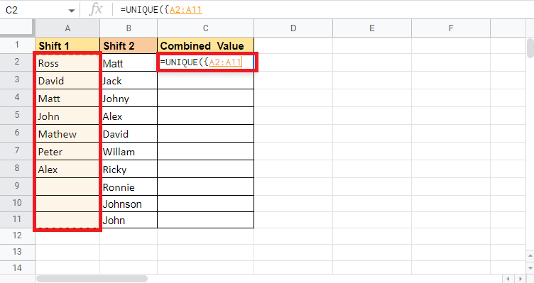Click the Alex cell in column B
534x283 pixels.
(x=129, y=116)
